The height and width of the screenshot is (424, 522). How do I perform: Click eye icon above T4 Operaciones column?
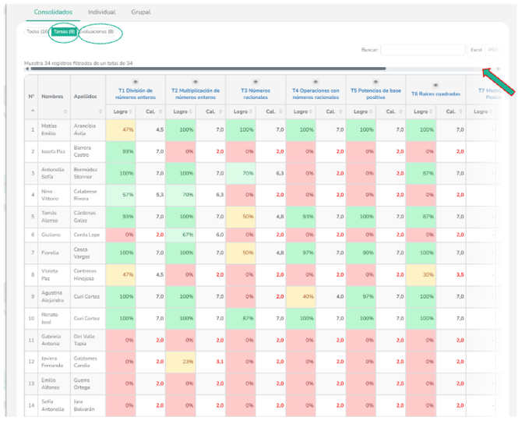316,81
